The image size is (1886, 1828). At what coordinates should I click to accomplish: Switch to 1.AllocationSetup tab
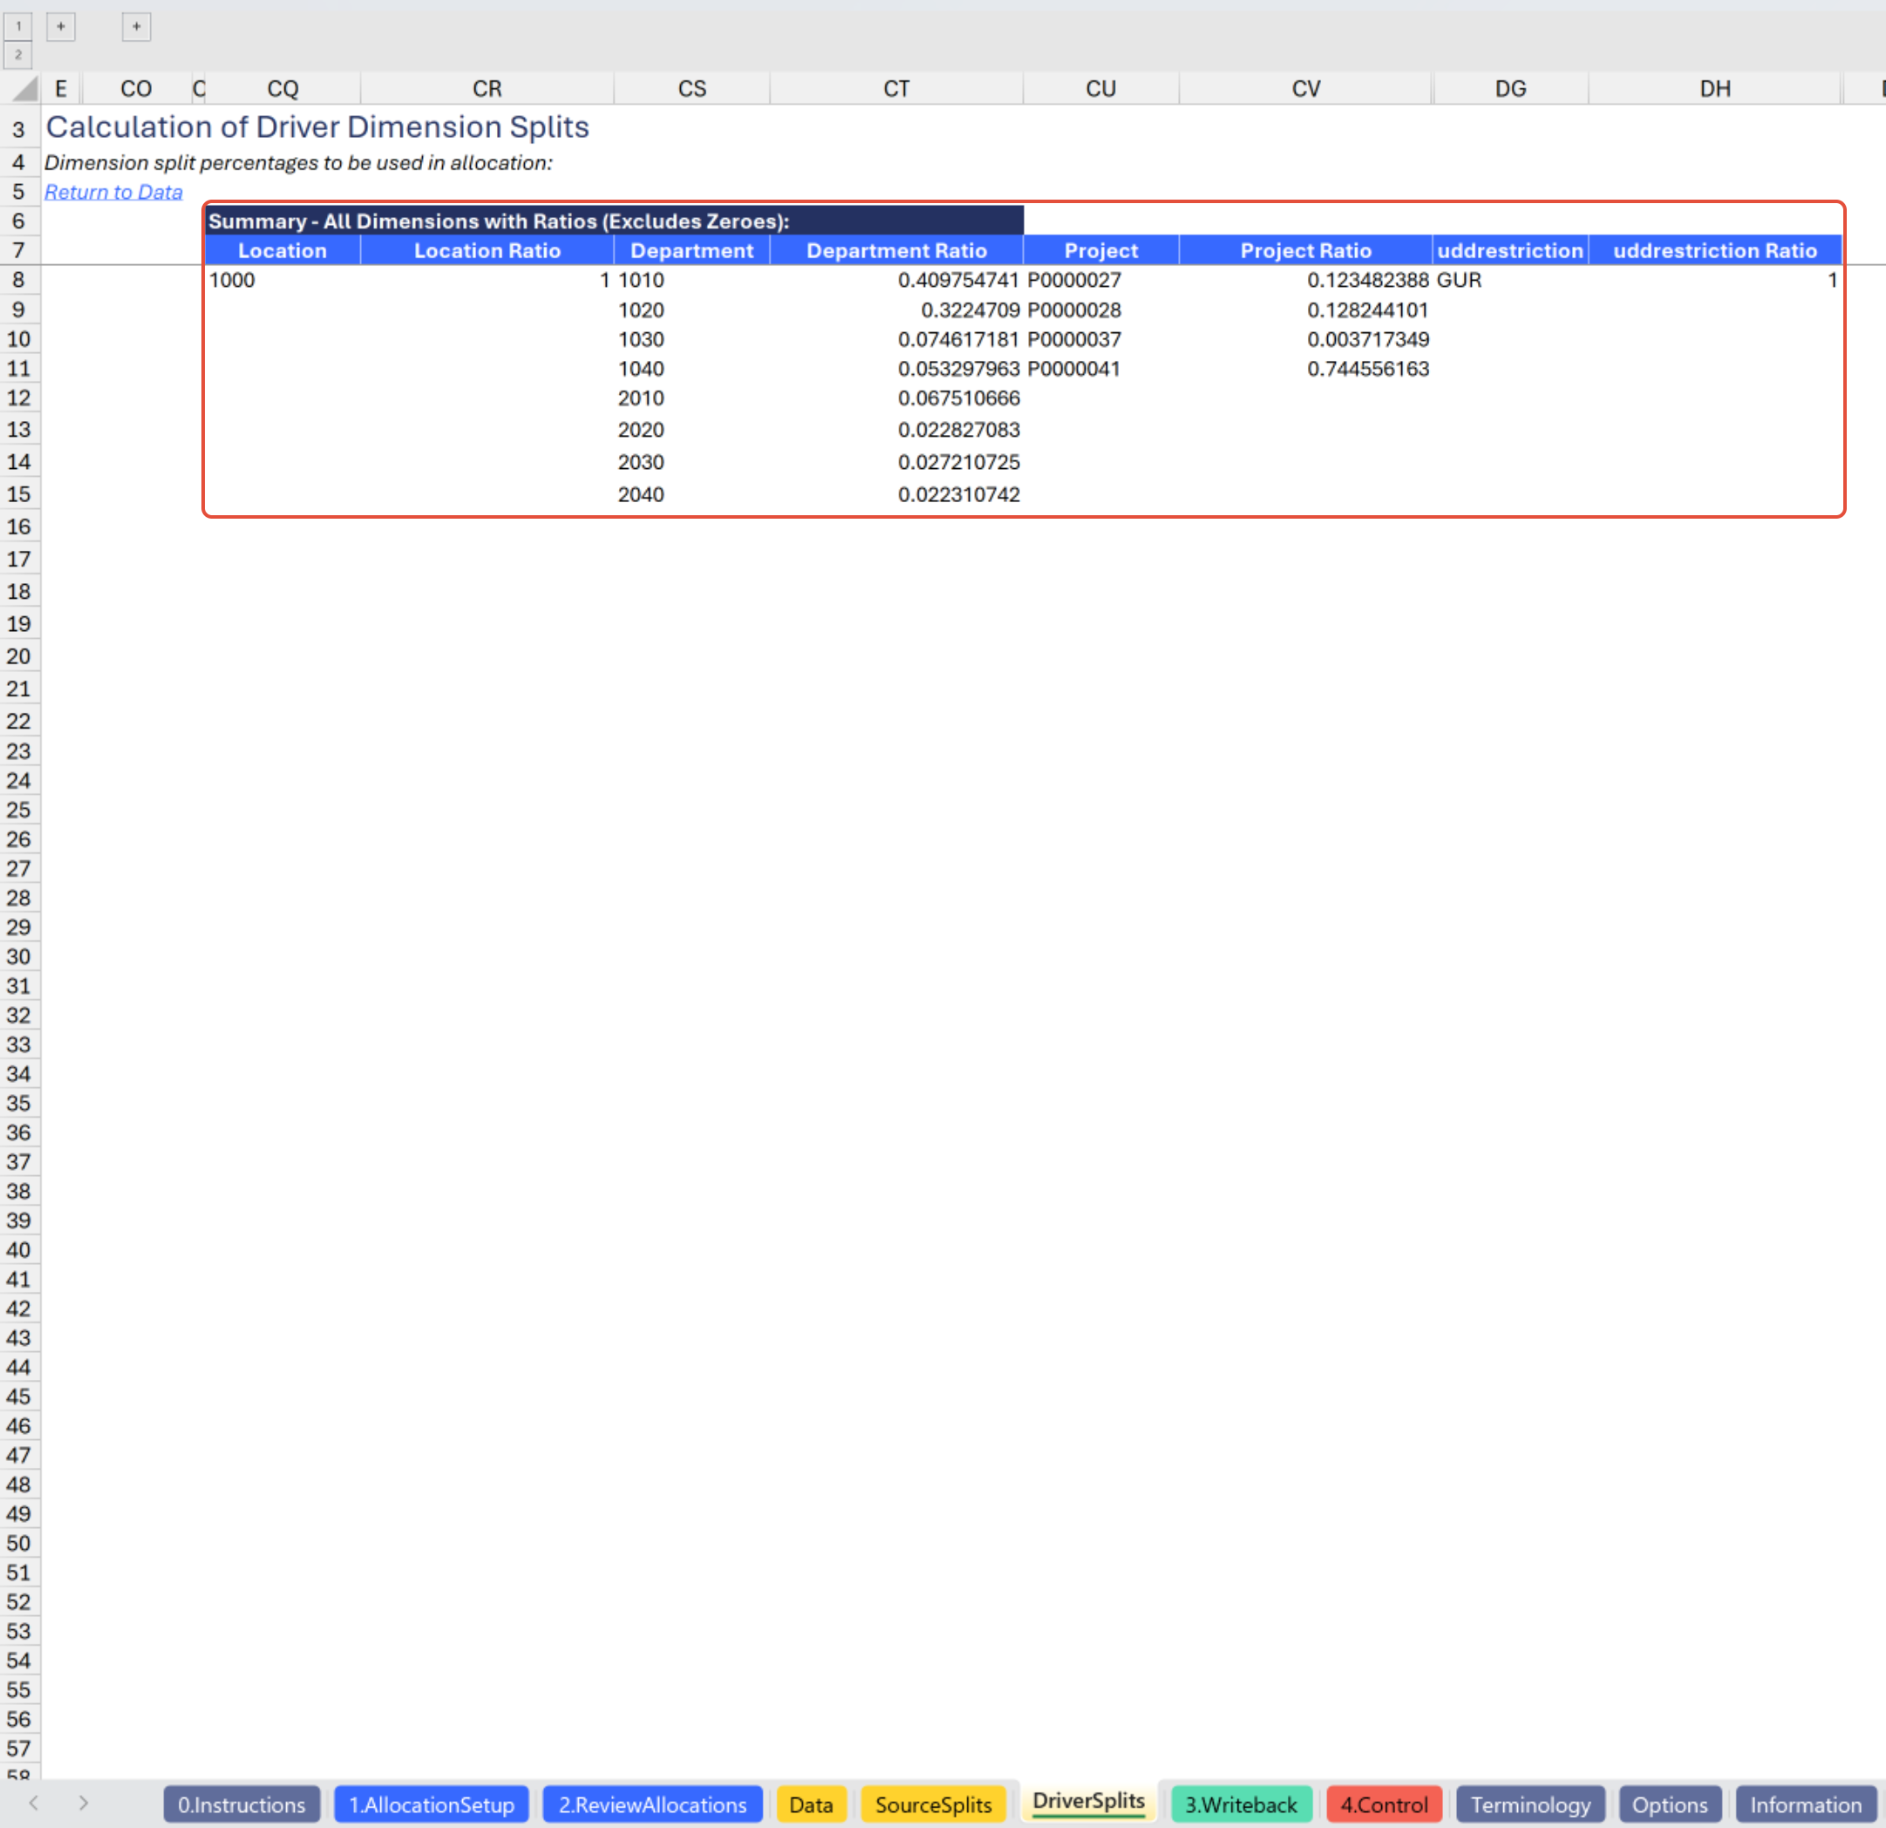tap(430, 1804)
